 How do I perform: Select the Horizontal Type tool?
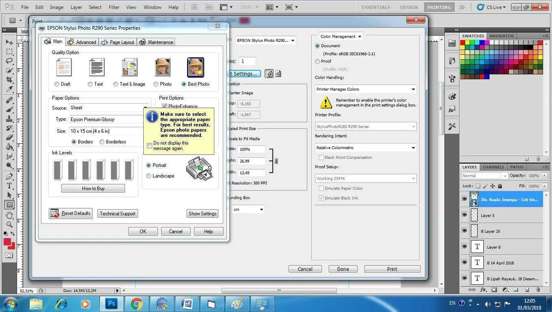click(9, 186)
